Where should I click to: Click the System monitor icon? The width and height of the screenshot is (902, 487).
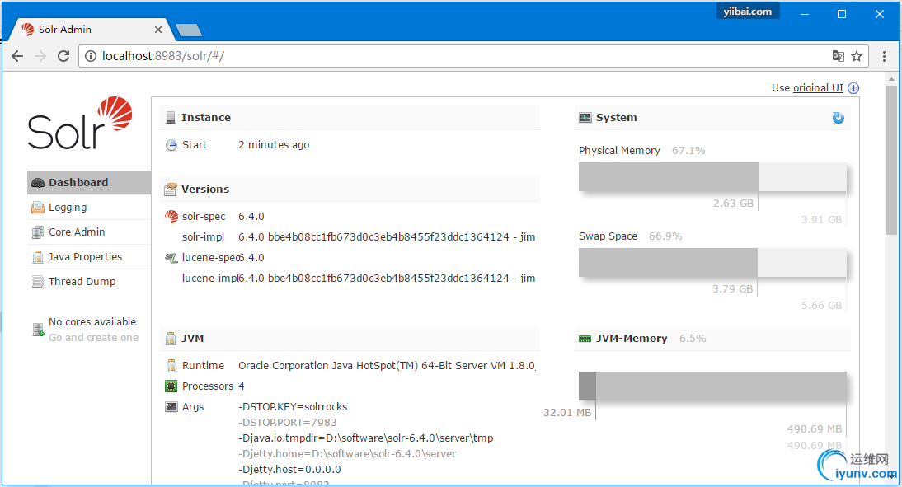pyautogui.click(x=585, y=118)
